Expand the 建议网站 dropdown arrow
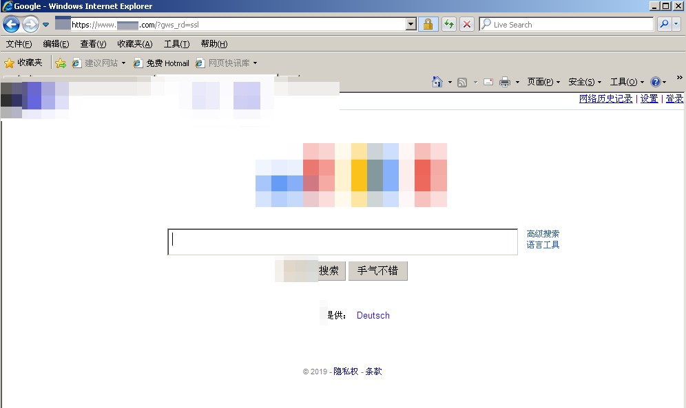This screenshot has height=408, width=686. tap(123, 63)
